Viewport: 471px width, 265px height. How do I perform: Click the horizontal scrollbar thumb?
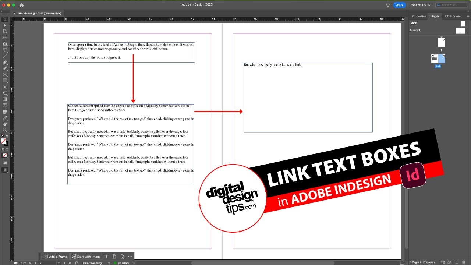pyautogui.click(x=263, y=263)
